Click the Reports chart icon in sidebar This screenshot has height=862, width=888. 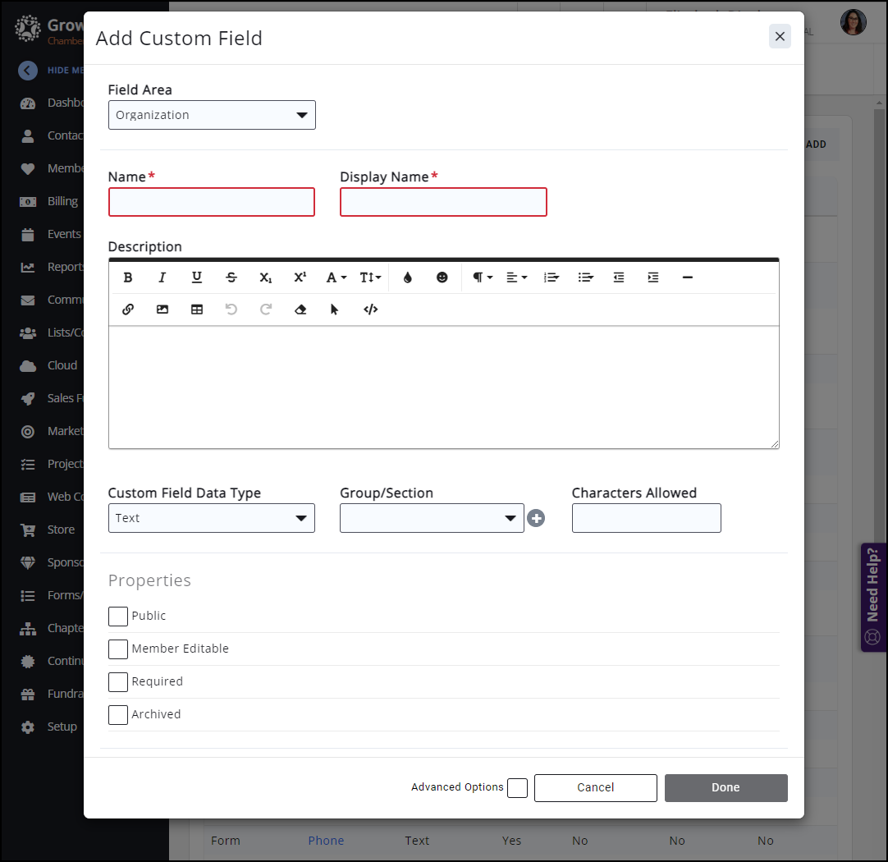(x=28, y=268)
